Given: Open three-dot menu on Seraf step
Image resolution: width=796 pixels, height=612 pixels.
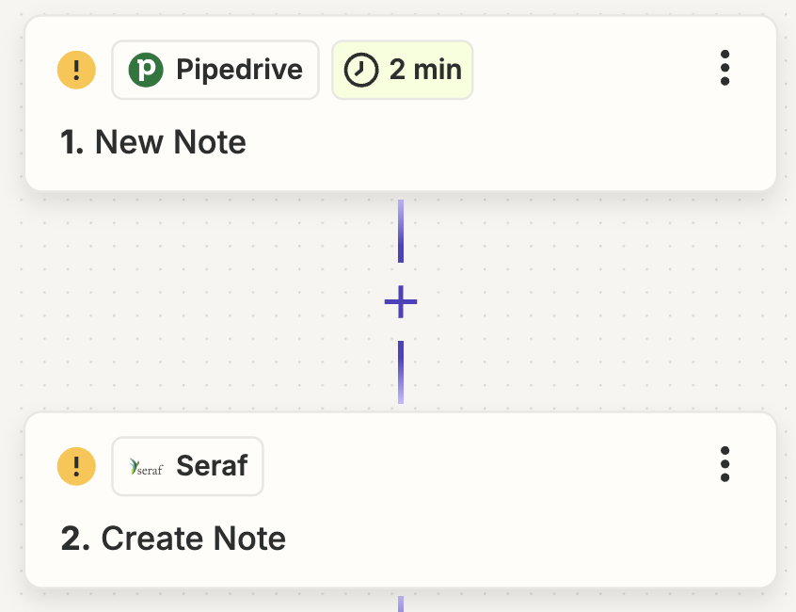Looking at the screenshot, I should pyautogui.click(x=724, y=464).
